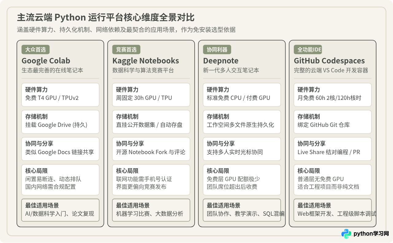Click the line "团队席位超出后收费"
This screenshot has height=243, width=393.
[232, 187]
